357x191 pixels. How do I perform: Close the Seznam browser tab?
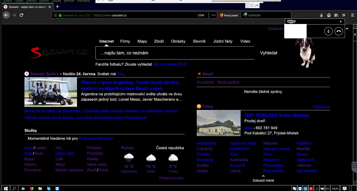click(x=50, y=7)
